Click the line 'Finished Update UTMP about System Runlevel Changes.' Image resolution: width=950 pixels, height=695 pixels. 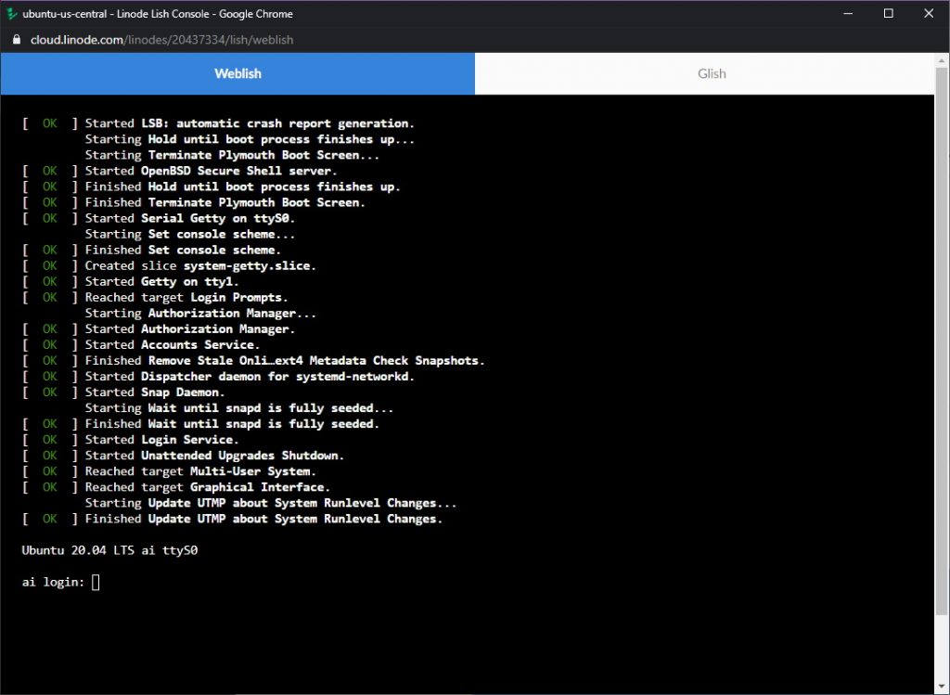[x=263, y=519]
